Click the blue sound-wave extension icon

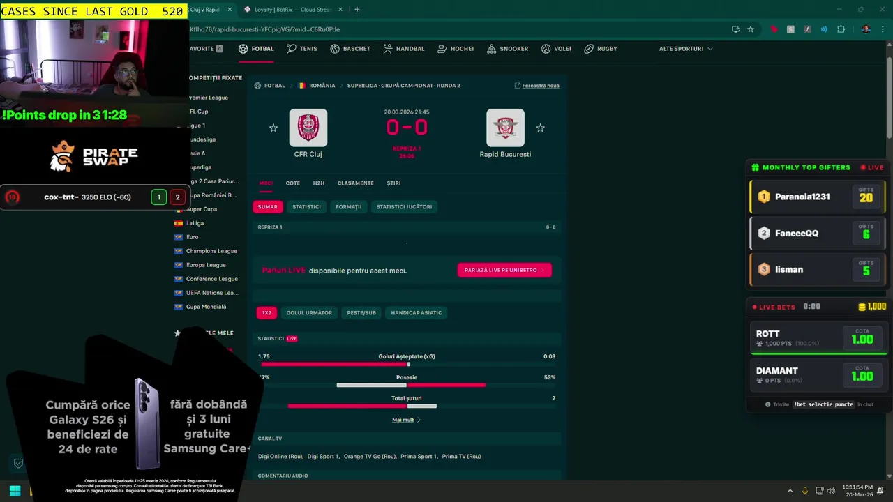tap(824, 29)
